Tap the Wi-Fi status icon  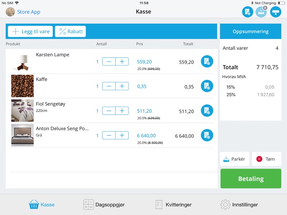[x=17, y=3]
